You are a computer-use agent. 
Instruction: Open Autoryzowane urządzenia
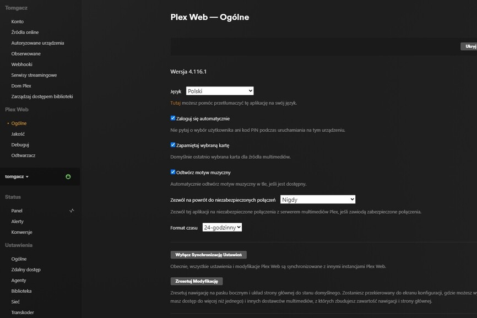[37, 43]
